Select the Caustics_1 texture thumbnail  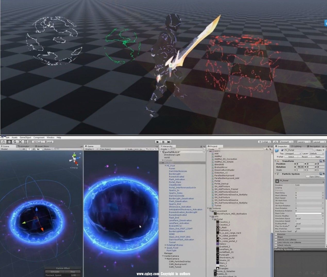[x=218, y=222]
